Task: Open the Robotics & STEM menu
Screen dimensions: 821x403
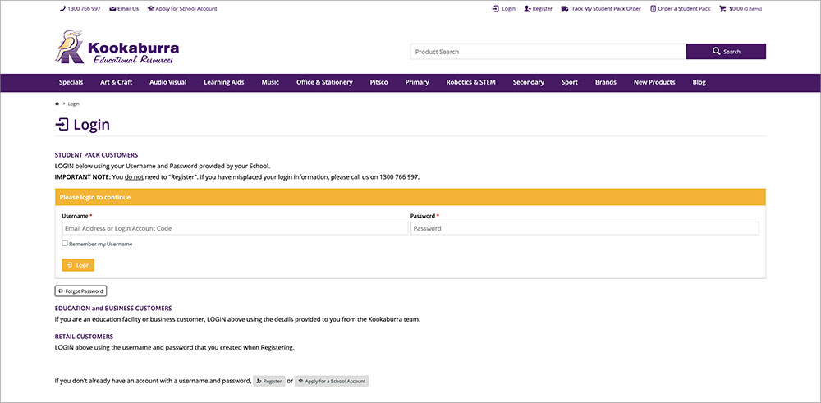Action: coord(470,82)
